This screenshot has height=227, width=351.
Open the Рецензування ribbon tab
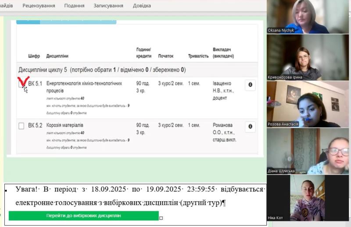click(39, 6)
